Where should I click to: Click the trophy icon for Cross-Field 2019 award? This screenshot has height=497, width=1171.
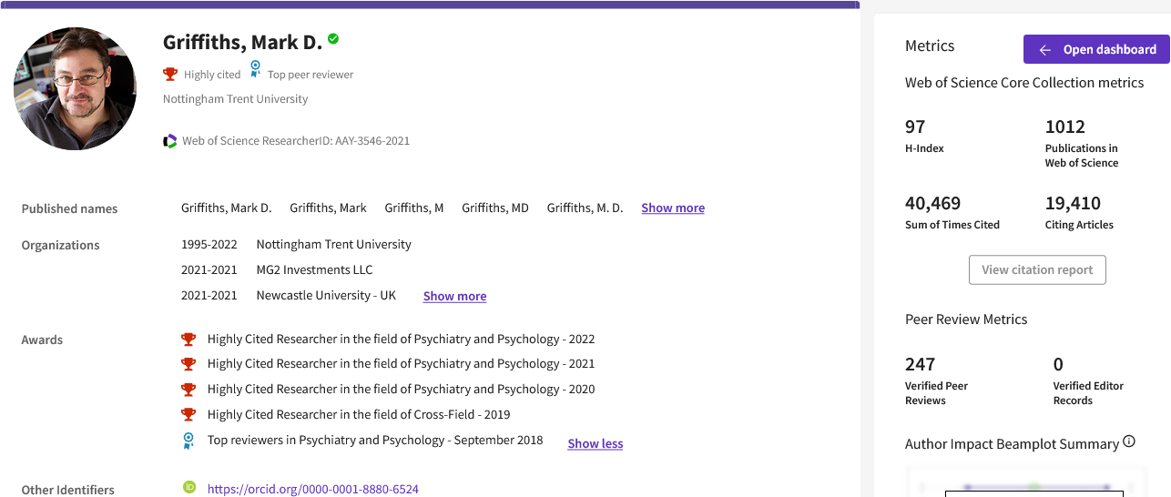coord(188,415)
